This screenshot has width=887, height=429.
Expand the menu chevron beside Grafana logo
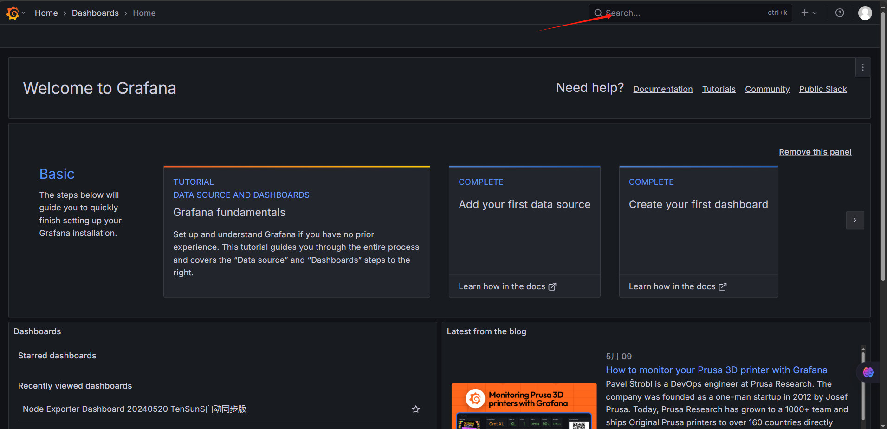(x=24, y=13)
